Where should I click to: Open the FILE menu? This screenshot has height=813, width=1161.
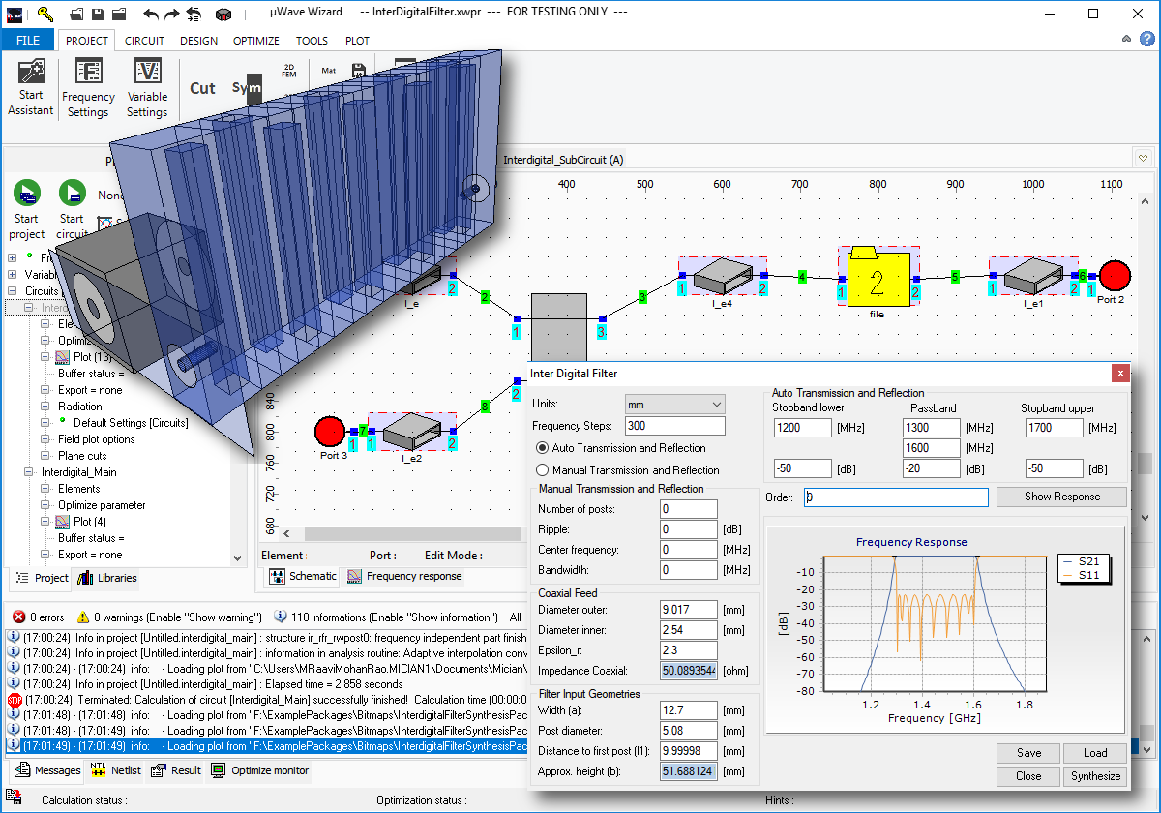[x=28, y=41]
